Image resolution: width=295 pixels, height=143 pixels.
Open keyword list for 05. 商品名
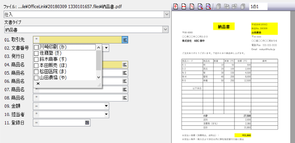[124, 73]
